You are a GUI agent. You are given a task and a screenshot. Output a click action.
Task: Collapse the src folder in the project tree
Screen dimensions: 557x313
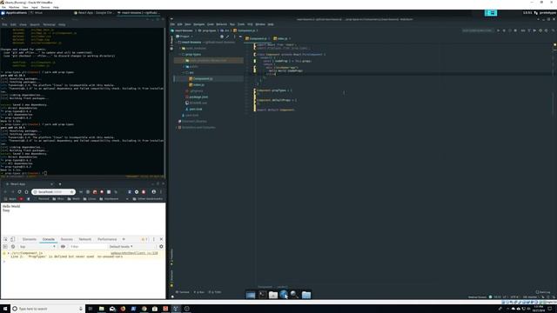pos(185,72)
